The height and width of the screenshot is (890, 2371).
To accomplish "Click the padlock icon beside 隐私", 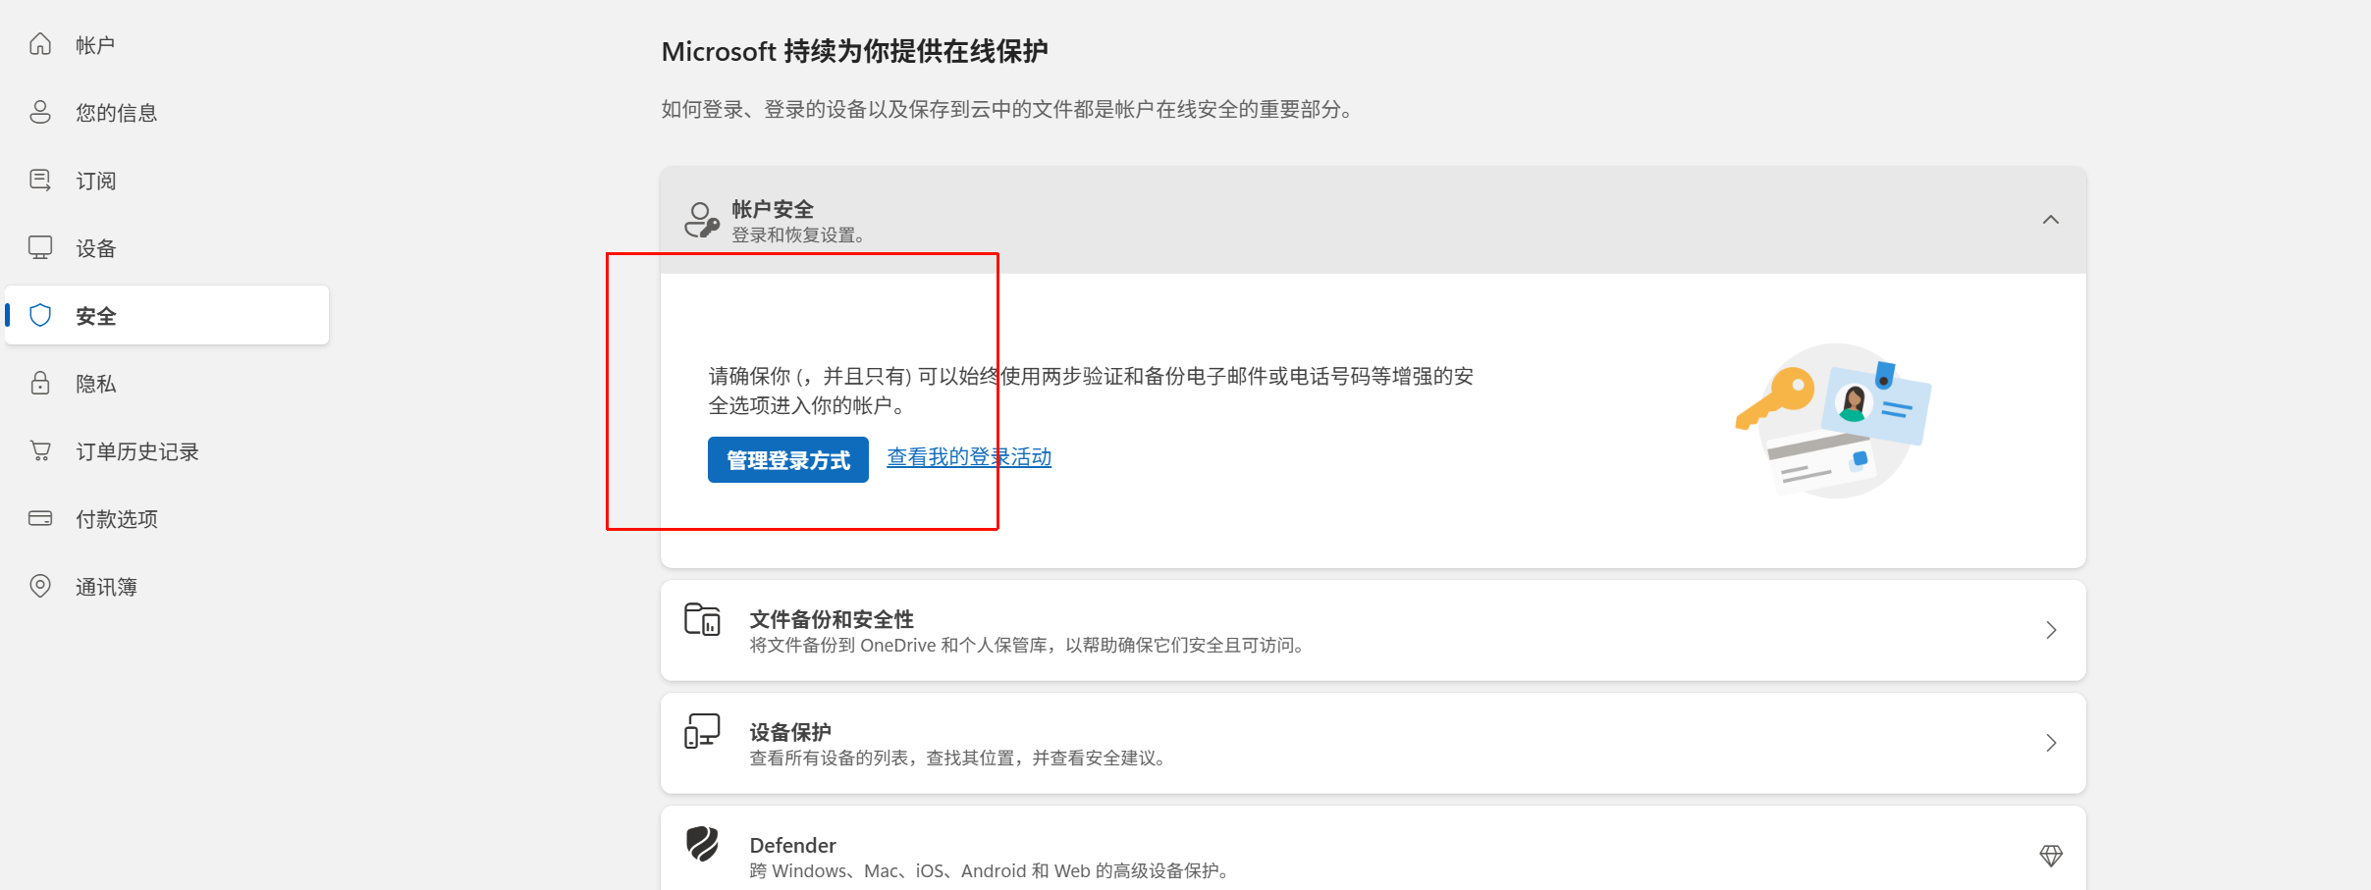I will pyautogui.click(x=40, y=383).
